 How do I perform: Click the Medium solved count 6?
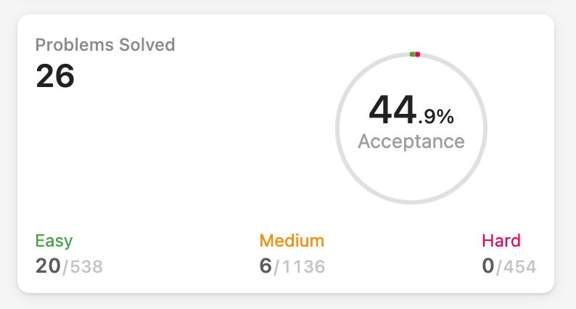coord(266,266)
